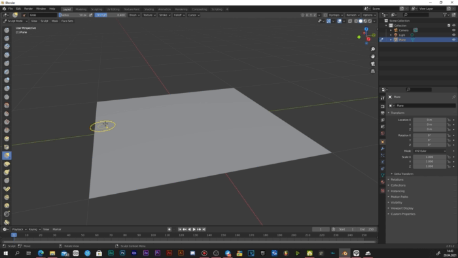Open the Modifier properties wrench tab

[382, 149]
